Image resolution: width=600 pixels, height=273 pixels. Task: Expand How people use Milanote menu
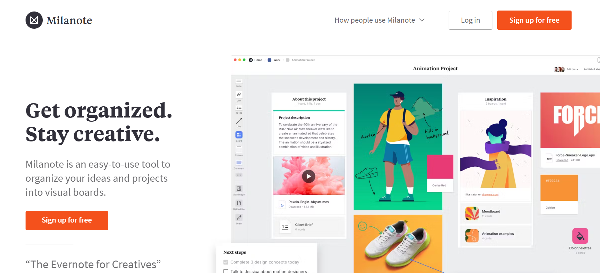380,20
